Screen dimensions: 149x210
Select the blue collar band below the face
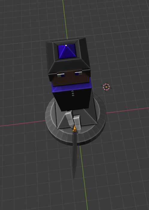(x=72, y=87)
